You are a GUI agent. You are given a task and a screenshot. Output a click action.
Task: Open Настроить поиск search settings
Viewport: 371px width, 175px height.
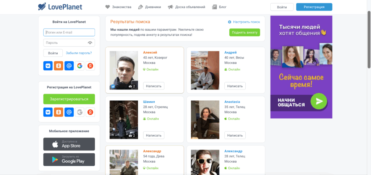(244, 22)
